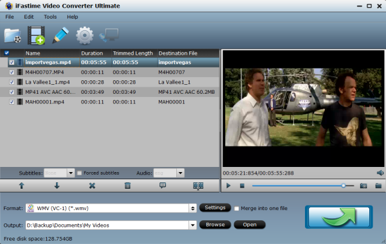Stop the preview playback
Viewport: 386px width, 244px height.
pyautogui.click(x=243, y=186)
